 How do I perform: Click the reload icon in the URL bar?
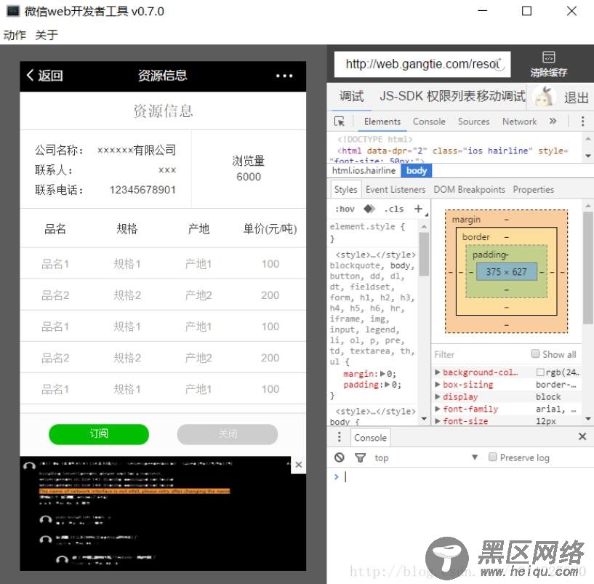[x=499, y=64]
